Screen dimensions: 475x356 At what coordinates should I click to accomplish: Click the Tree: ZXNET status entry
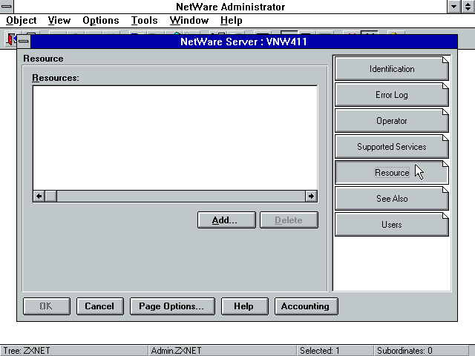74,351
